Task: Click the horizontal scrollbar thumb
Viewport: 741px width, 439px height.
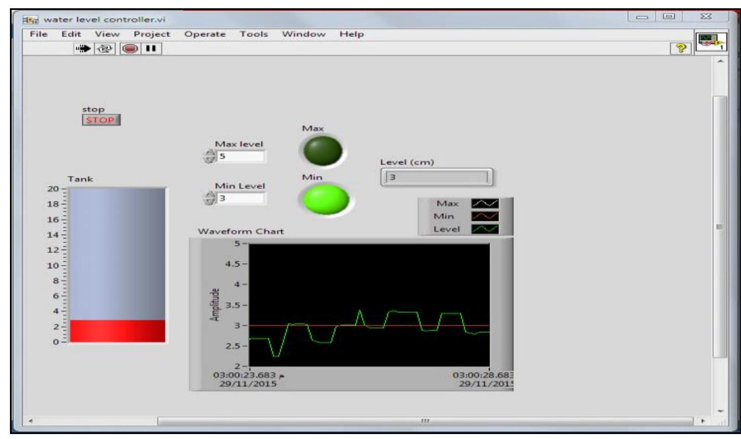Action: click(424, 421)
